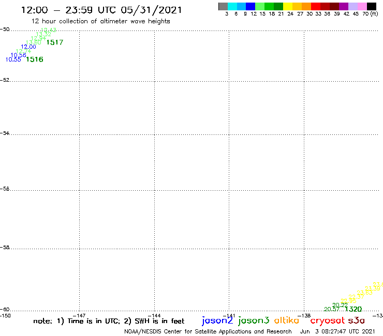The height and width of the screenshot is (336, 383).
Task: Click the "(ft)" unit label in color bar
Action: tap(374, 13)
